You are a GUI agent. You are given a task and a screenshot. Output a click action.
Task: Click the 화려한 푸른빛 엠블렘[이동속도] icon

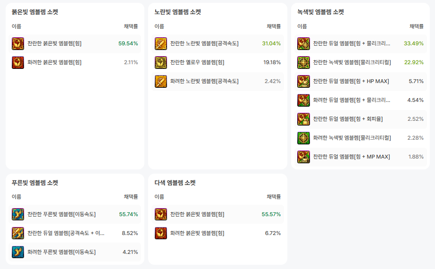[18, 252]
